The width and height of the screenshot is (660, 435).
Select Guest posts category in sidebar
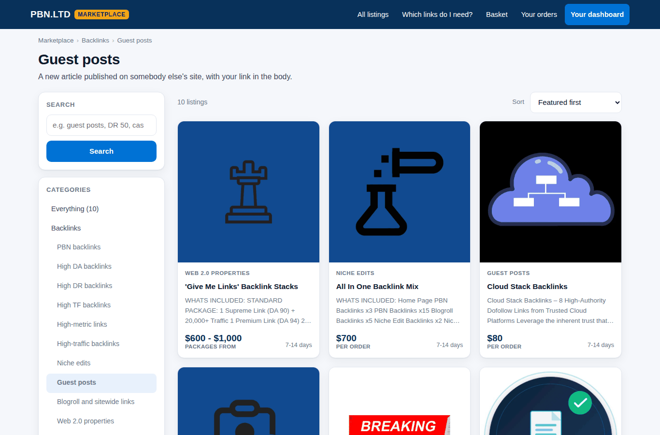[101, 383]
